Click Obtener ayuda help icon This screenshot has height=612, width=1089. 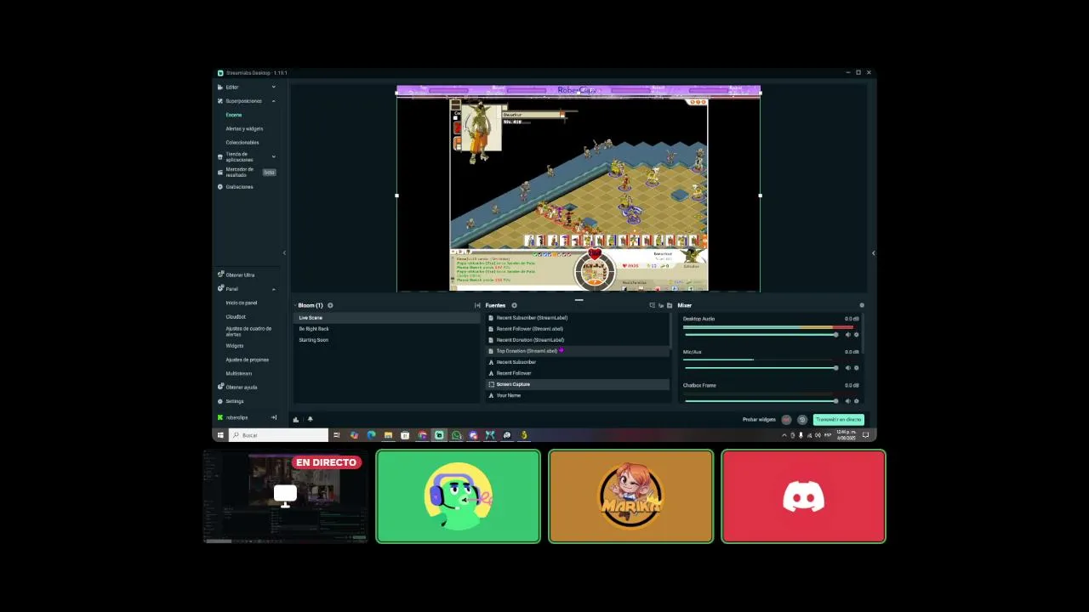point(220,387)
